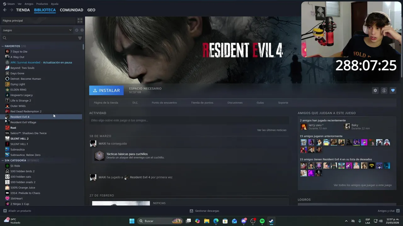The width and height of the screenshot is (403, 226).
Task: Open Gestionar descargas
Action: click(x=207, y=211)
